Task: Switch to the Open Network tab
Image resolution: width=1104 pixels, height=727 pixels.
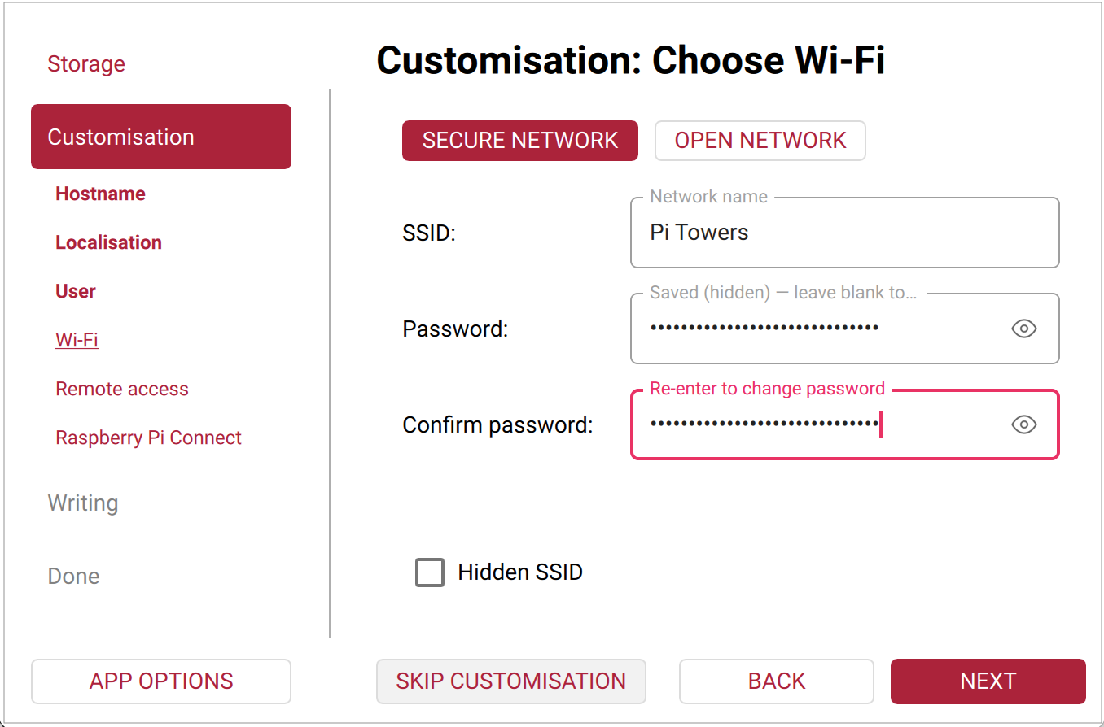Action: click(x=759, y=140)
